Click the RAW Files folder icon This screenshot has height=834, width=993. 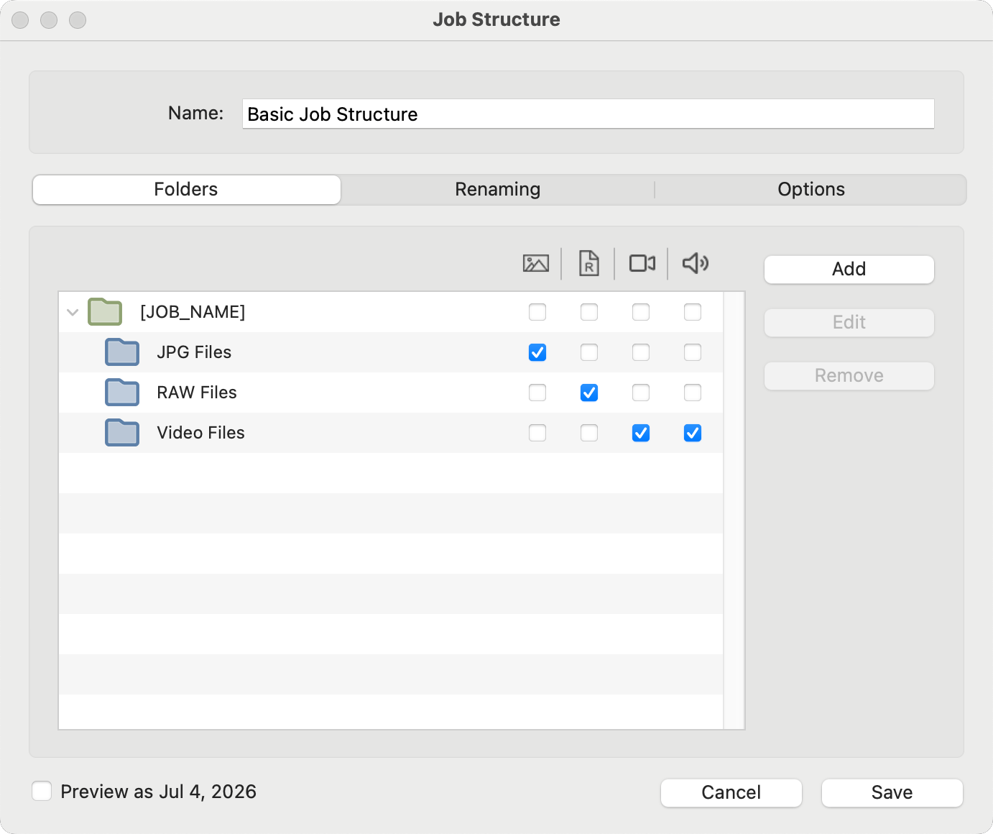pos(122,393)
